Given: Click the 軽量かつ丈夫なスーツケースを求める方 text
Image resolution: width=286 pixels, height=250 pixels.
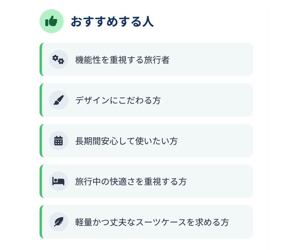Looking at the screenshot, I should point(152,222).
